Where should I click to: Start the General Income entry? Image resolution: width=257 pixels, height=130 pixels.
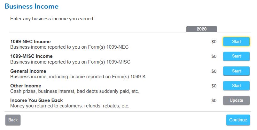point(236,71)
